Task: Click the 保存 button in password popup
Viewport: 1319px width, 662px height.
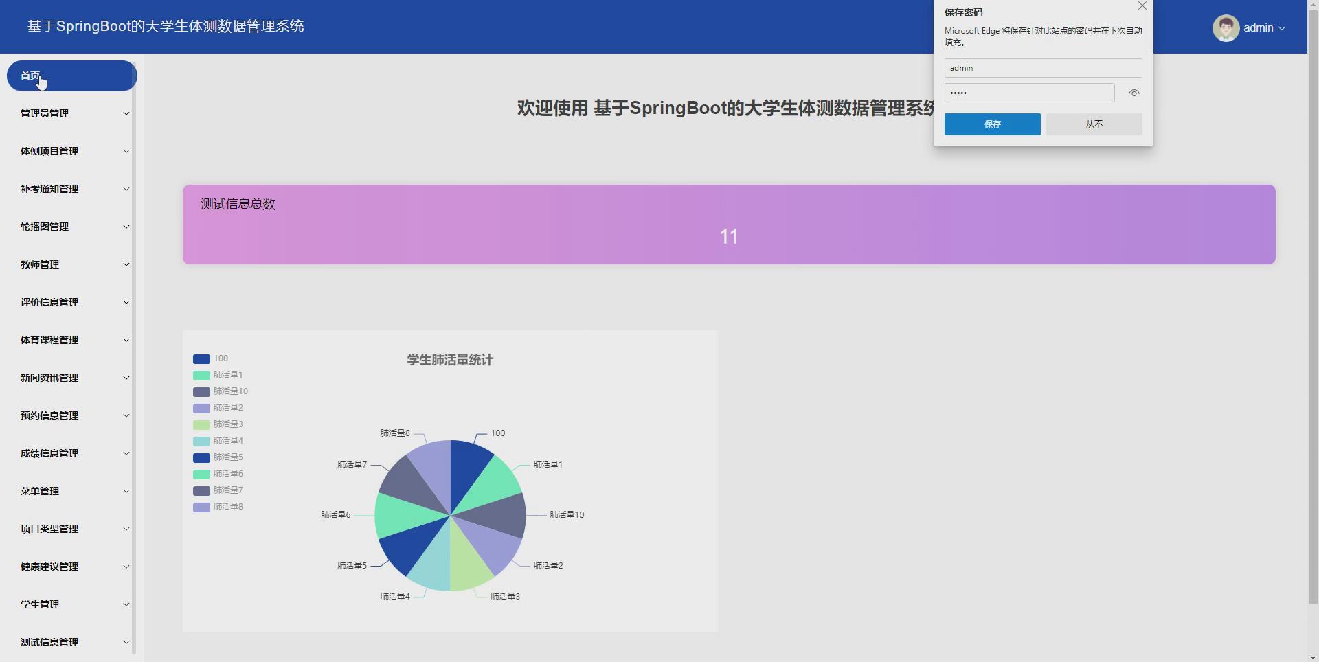Action: tap(992, 124)
